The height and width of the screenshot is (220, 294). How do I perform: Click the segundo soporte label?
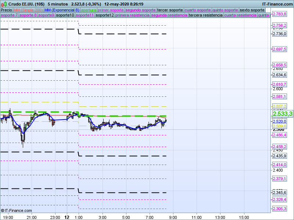point(138,10)
